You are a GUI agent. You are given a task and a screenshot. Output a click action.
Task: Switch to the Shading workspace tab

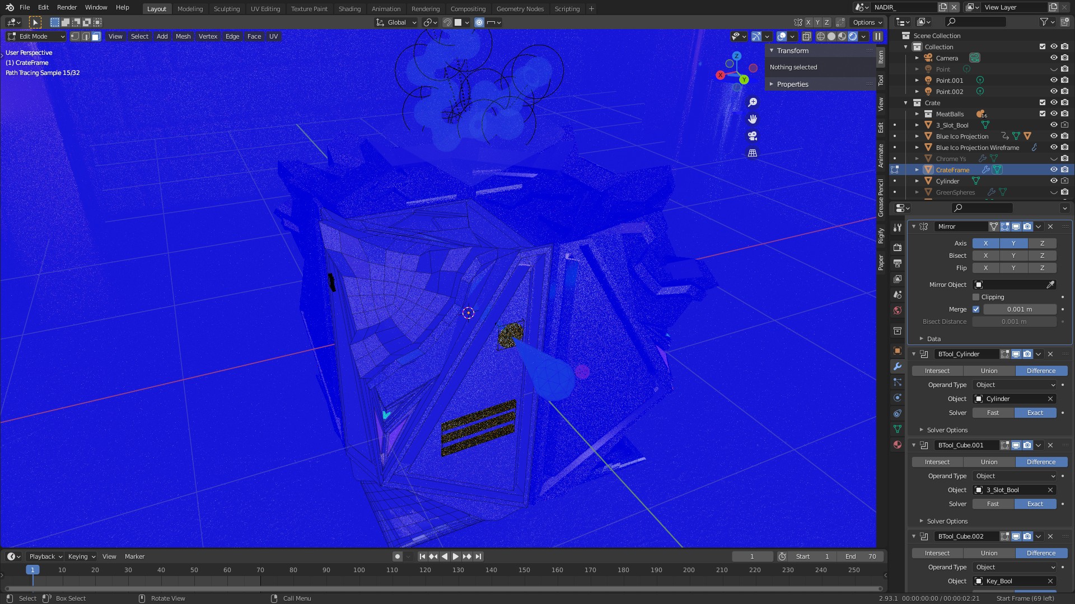349,9
